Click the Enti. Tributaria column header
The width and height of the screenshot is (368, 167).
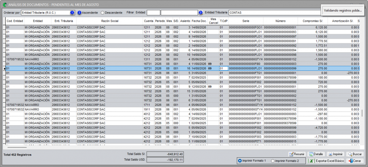point(64,21)
